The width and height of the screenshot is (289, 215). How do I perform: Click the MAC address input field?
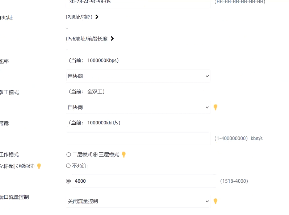pos(138,3)
